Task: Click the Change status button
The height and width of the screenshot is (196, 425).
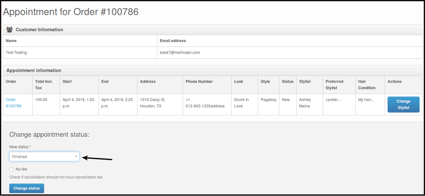Action: tap(27, 188)
